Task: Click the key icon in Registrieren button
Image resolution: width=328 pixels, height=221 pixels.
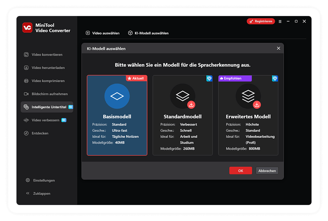Action: [251, 21]
